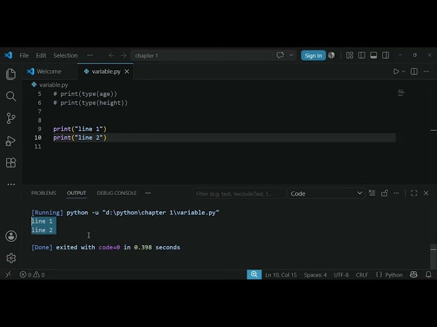The image size is (437, 327).
Task: Open the Manage gear icon
Action: 11,258
